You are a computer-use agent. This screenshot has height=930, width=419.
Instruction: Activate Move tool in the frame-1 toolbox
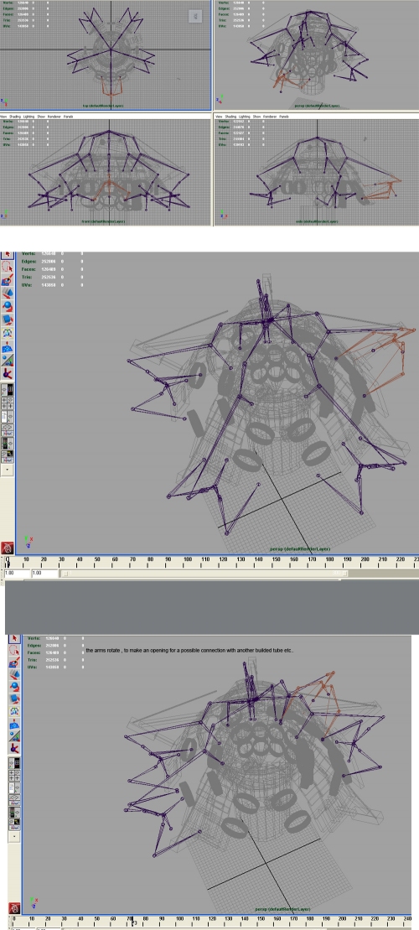coord(7,294)
